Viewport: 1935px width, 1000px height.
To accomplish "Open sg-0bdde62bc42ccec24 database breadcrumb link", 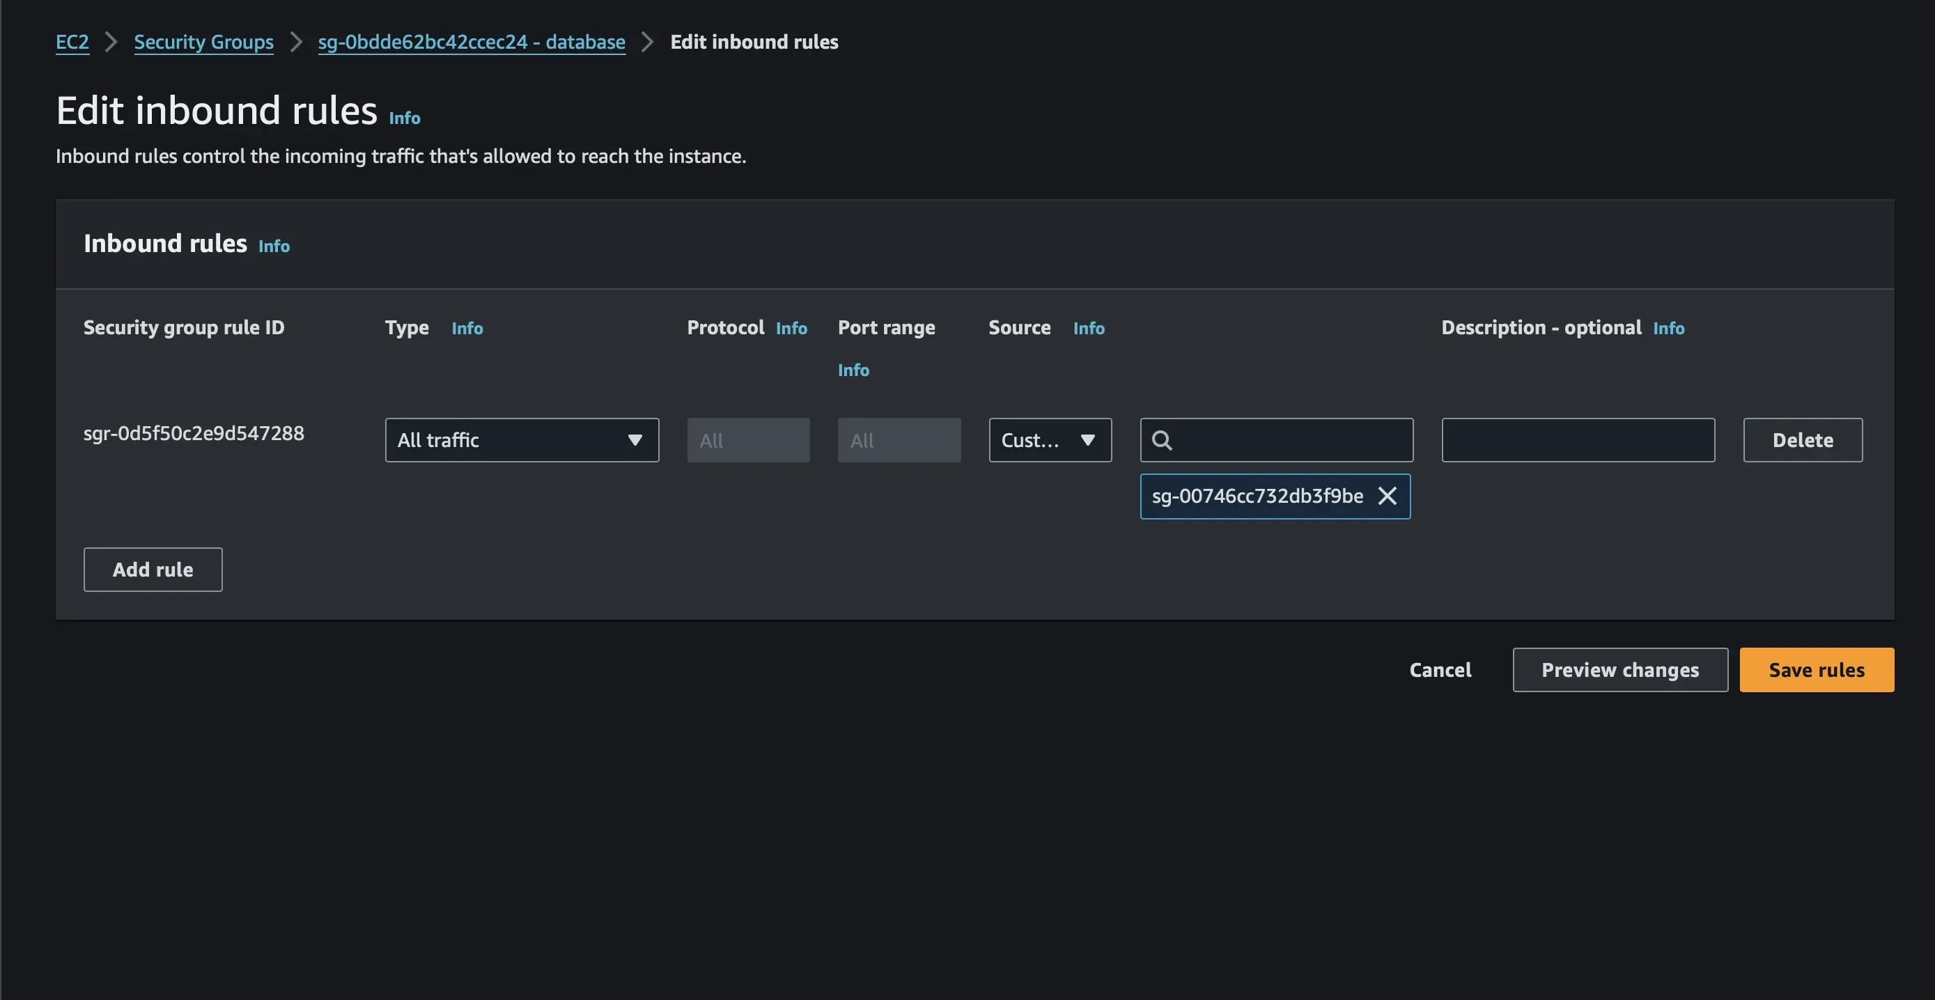I will click(471, 42).
